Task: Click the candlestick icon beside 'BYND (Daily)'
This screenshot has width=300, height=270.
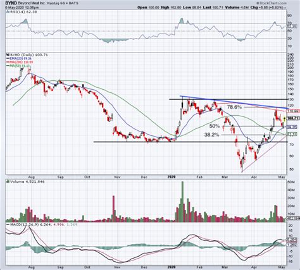Action: [x=8, y=55]
